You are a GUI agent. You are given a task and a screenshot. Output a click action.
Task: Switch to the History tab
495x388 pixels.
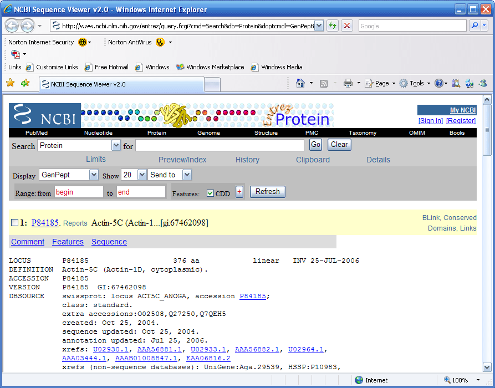point(247,160)
